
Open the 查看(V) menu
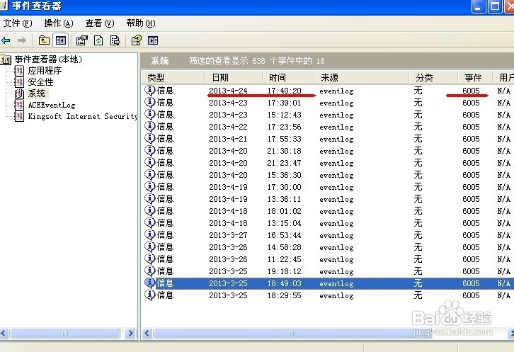click(100, 23)
